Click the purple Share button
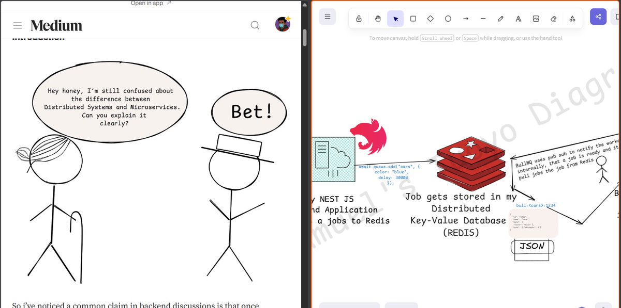Image resolution: width=621 pixels, height=308 pixels. [x=598, y=17]
